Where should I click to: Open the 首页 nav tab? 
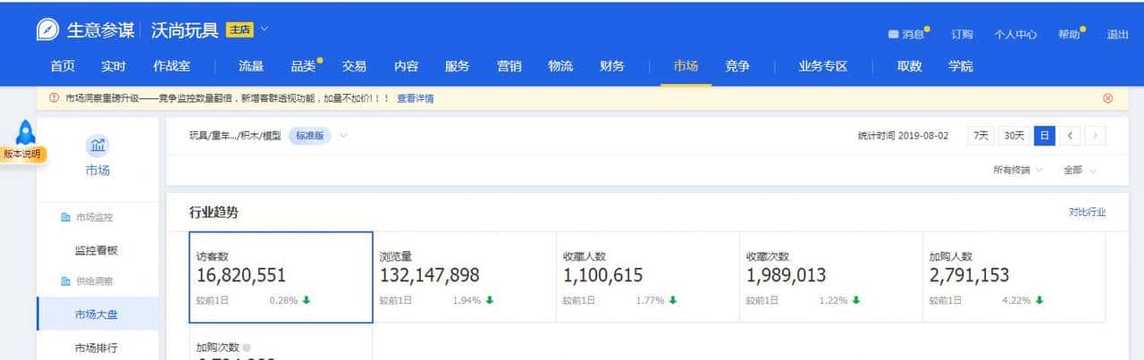(x=63, y=66)
